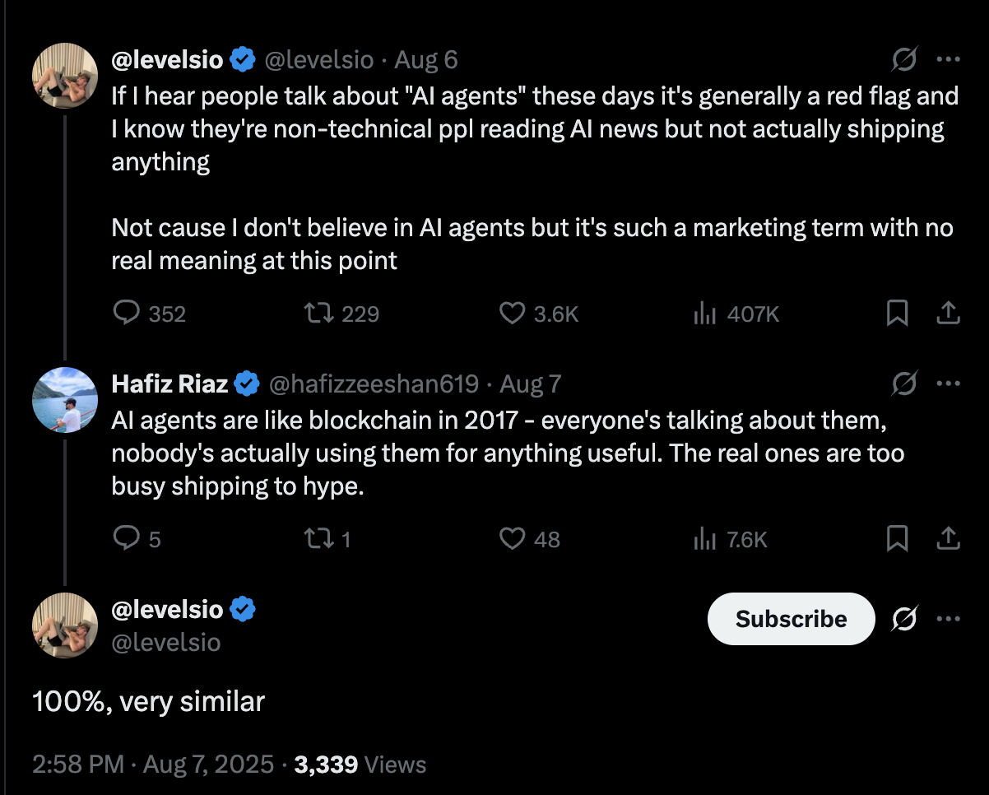This screenshot has height=795, width=989.
Task: Click the Aug 6 timestamp link
Action: pos(427,59)
